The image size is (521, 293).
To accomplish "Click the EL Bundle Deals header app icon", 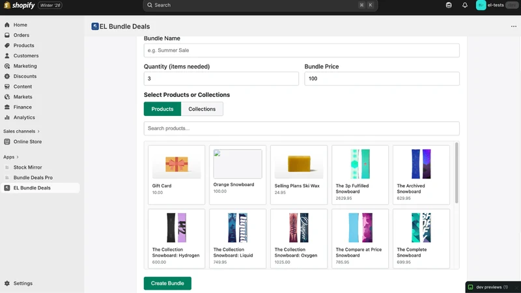I will coord(95,26).
